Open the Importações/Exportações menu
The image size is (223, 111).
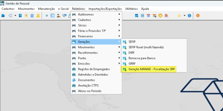[105, 9]
